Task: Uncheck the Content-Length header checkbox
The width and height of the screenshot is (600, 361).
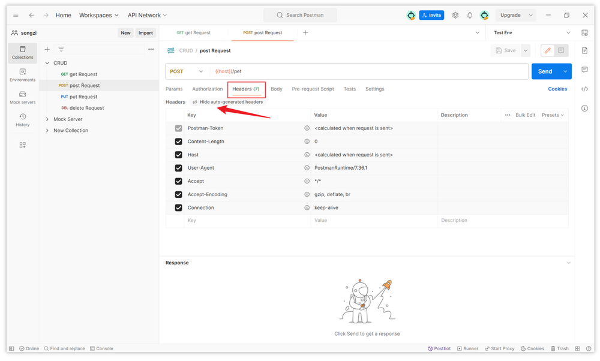Action: [x=178, y=142]
